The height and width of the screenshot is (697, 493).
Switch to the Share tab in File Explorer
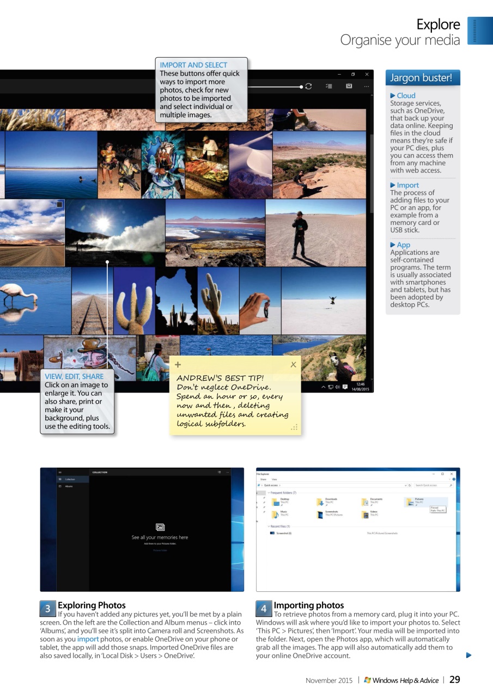pyautogui.click(x=263, y=479)
